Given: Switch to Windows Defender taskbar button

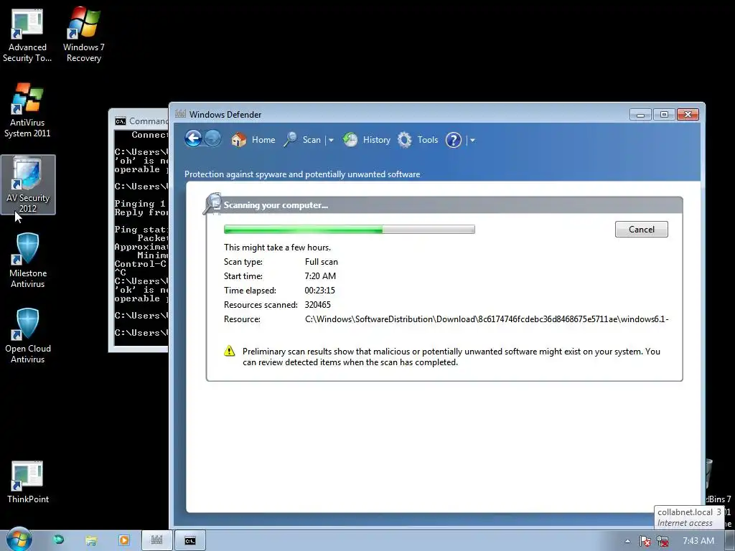Looking at the screenshot, I should pos(156,540).
